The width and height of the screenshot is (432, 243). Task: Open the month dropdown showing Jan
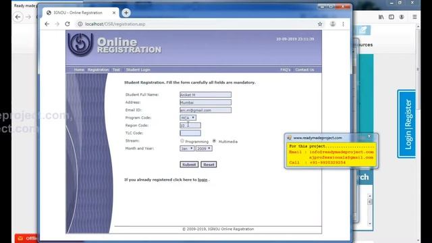point(187,148)
